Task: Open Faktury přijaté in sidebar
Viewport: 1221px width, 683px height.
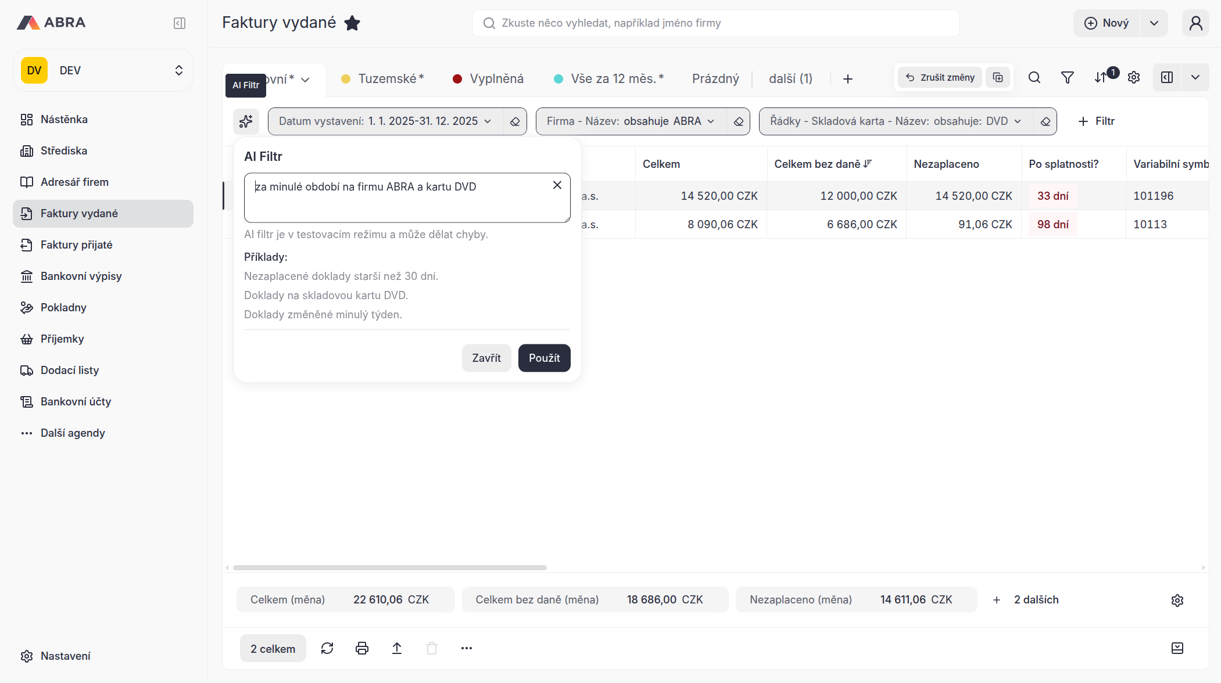Action: [77, 245]
